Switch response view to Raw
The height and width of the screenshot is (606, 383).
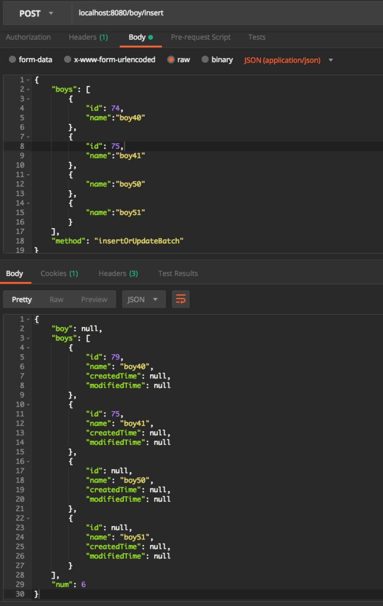click(56, 299)
